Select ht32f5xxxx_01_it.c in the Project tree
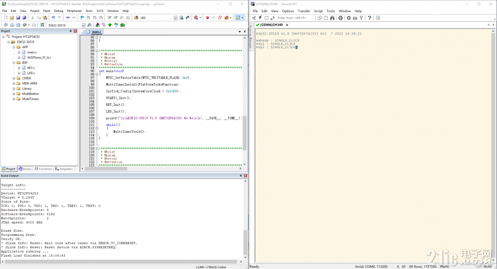 click(39, 57)
